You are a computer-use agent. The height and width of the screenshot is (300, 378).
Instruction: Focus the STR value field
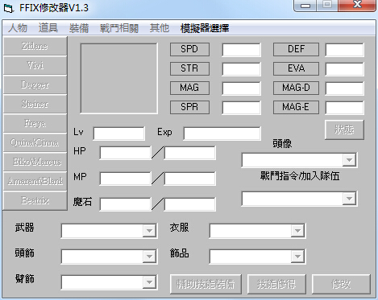(x=241, y=69)
